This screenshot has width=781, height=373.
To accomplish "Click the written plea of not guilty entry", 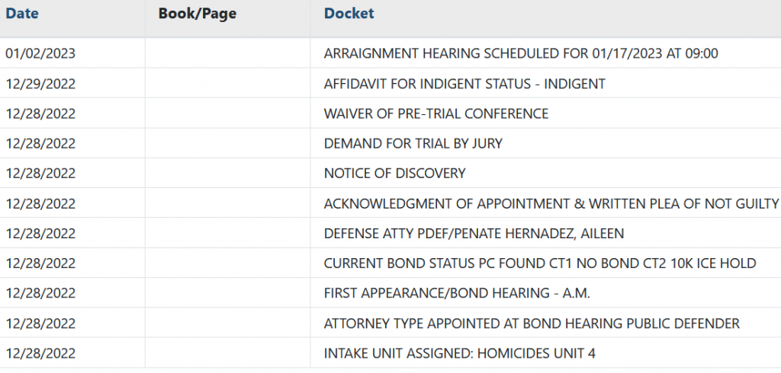I will (x=551, y=203).
